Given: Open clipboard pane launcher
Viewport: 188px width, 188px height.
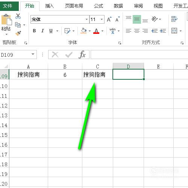Looking at the screenshot, I should coord(26,43).
